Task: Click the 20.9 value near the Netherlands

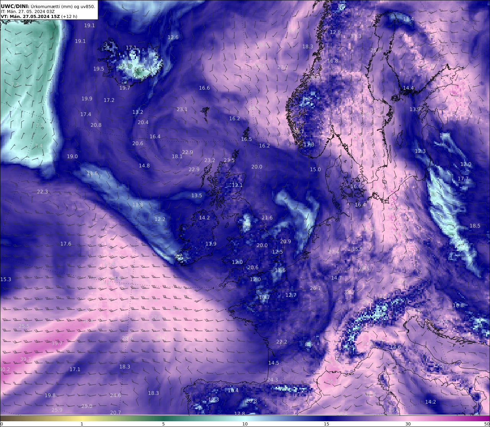Action: tap(286, 241)
